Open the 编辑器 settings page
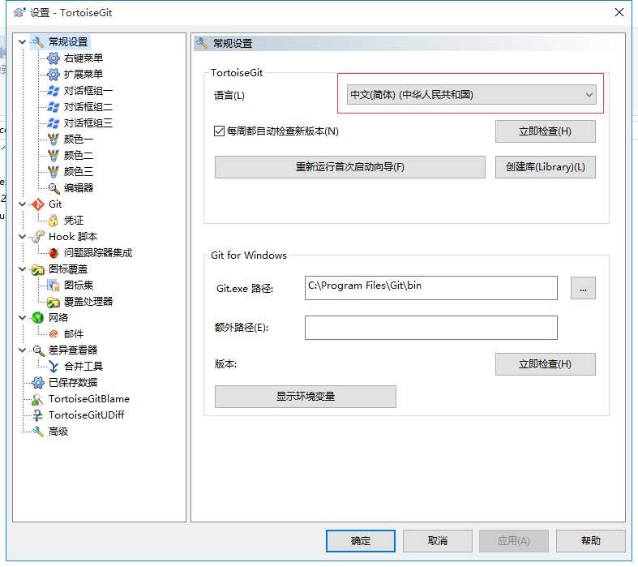The width and height of the screenshot is (638, 567). pyautogui.click(x=79, y=188)
